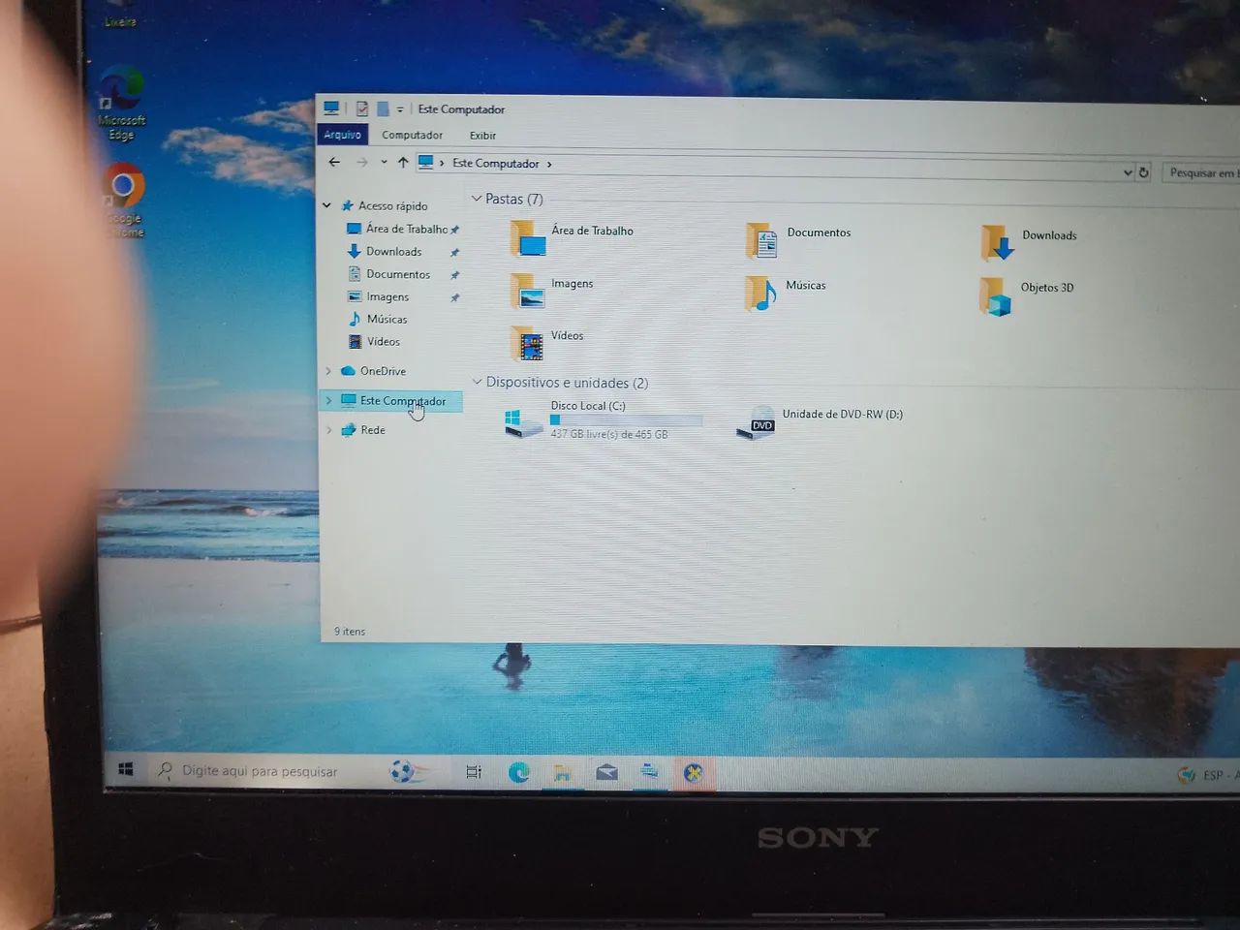Open the Windows Start menu
The width and height of the screenshot is (1240, 930).
(125, 769)
